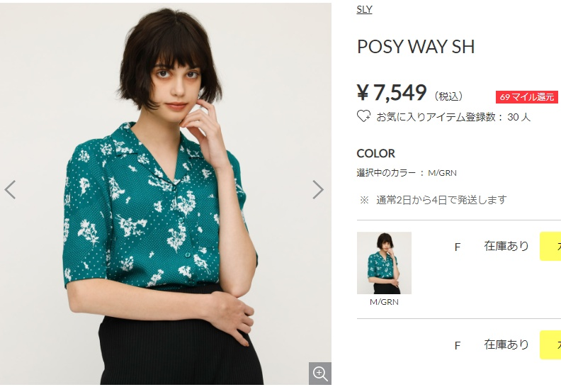Select size F in the second stock row
Image resolution: width=561 pixels, height=392 pixels.
tap(458, 345)
